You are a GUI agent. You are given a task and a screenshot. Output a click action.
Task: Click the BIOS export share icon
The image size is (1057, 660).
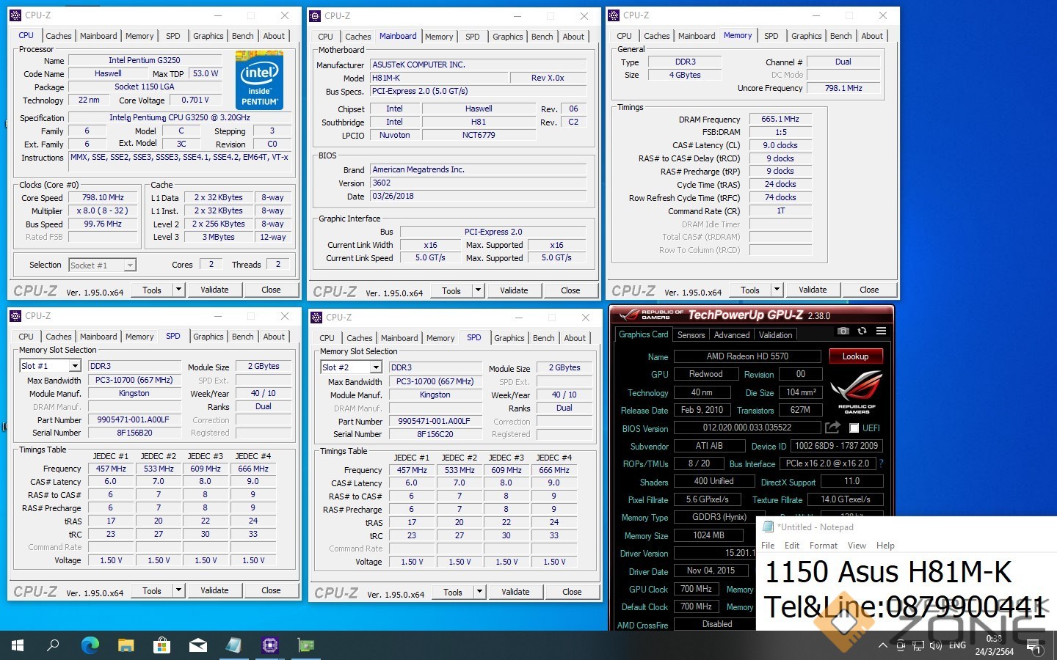click(832, 428)
